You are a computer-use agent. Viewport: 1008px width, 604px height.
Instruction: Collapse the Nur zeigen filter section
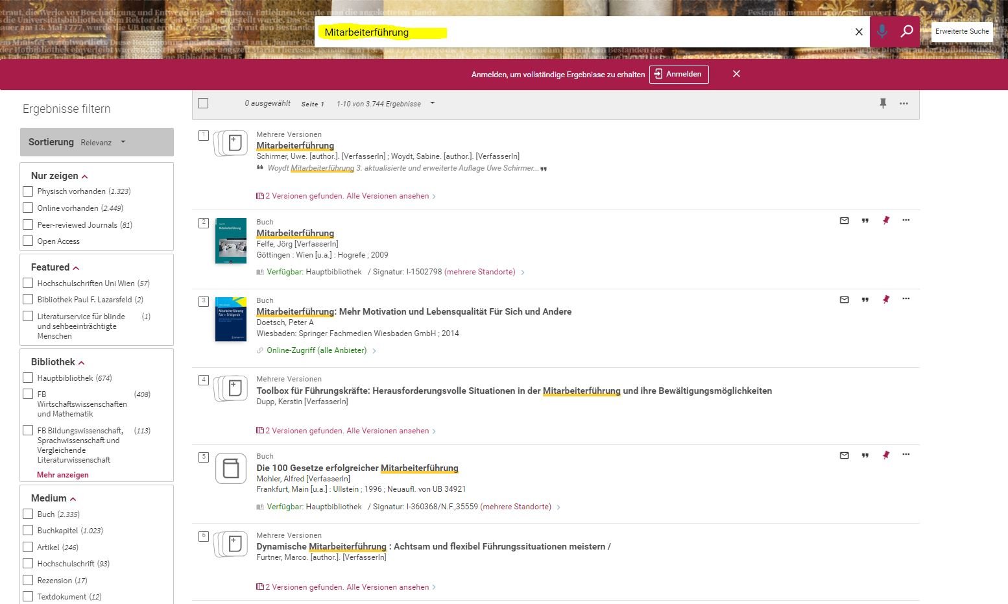click(85, 176)
